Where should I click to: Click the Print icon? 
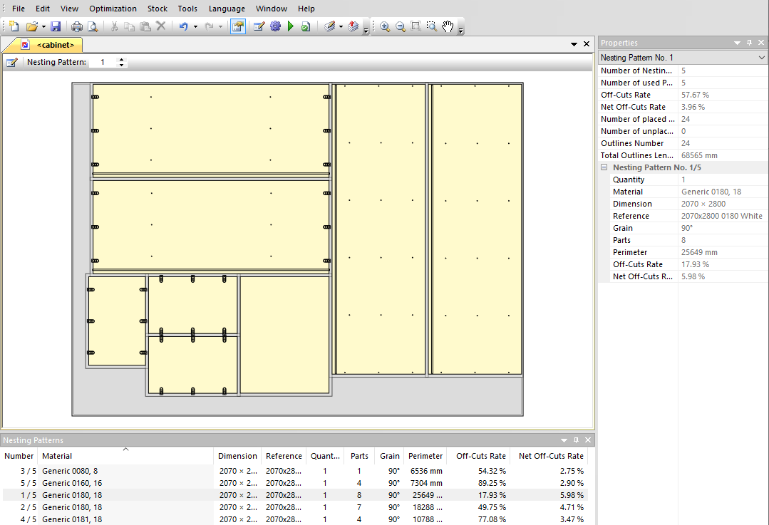pos(77,26)
